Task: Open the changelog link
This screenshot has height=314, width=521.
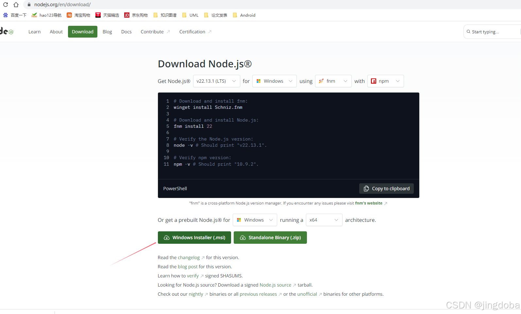Action: [x=189, y=257]
